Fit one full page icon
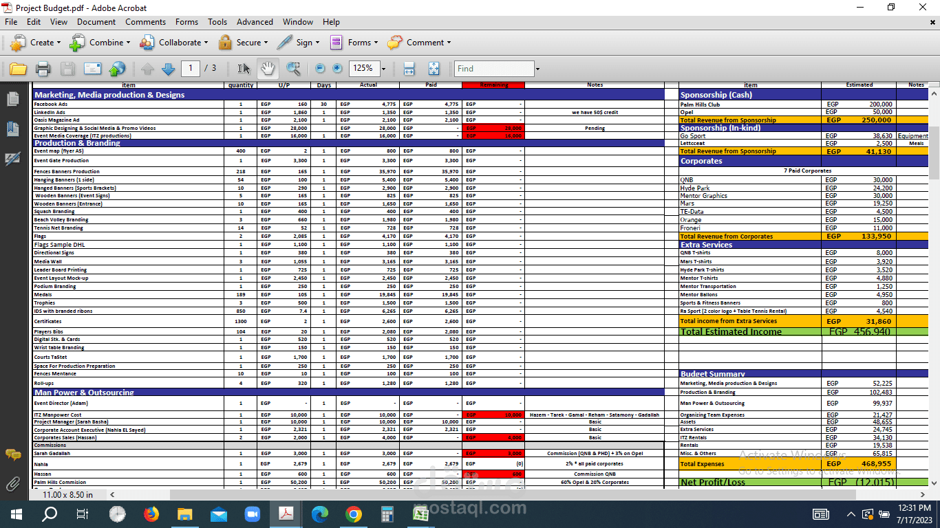Screen dimensions: 940x528 [x=434, y=69]
